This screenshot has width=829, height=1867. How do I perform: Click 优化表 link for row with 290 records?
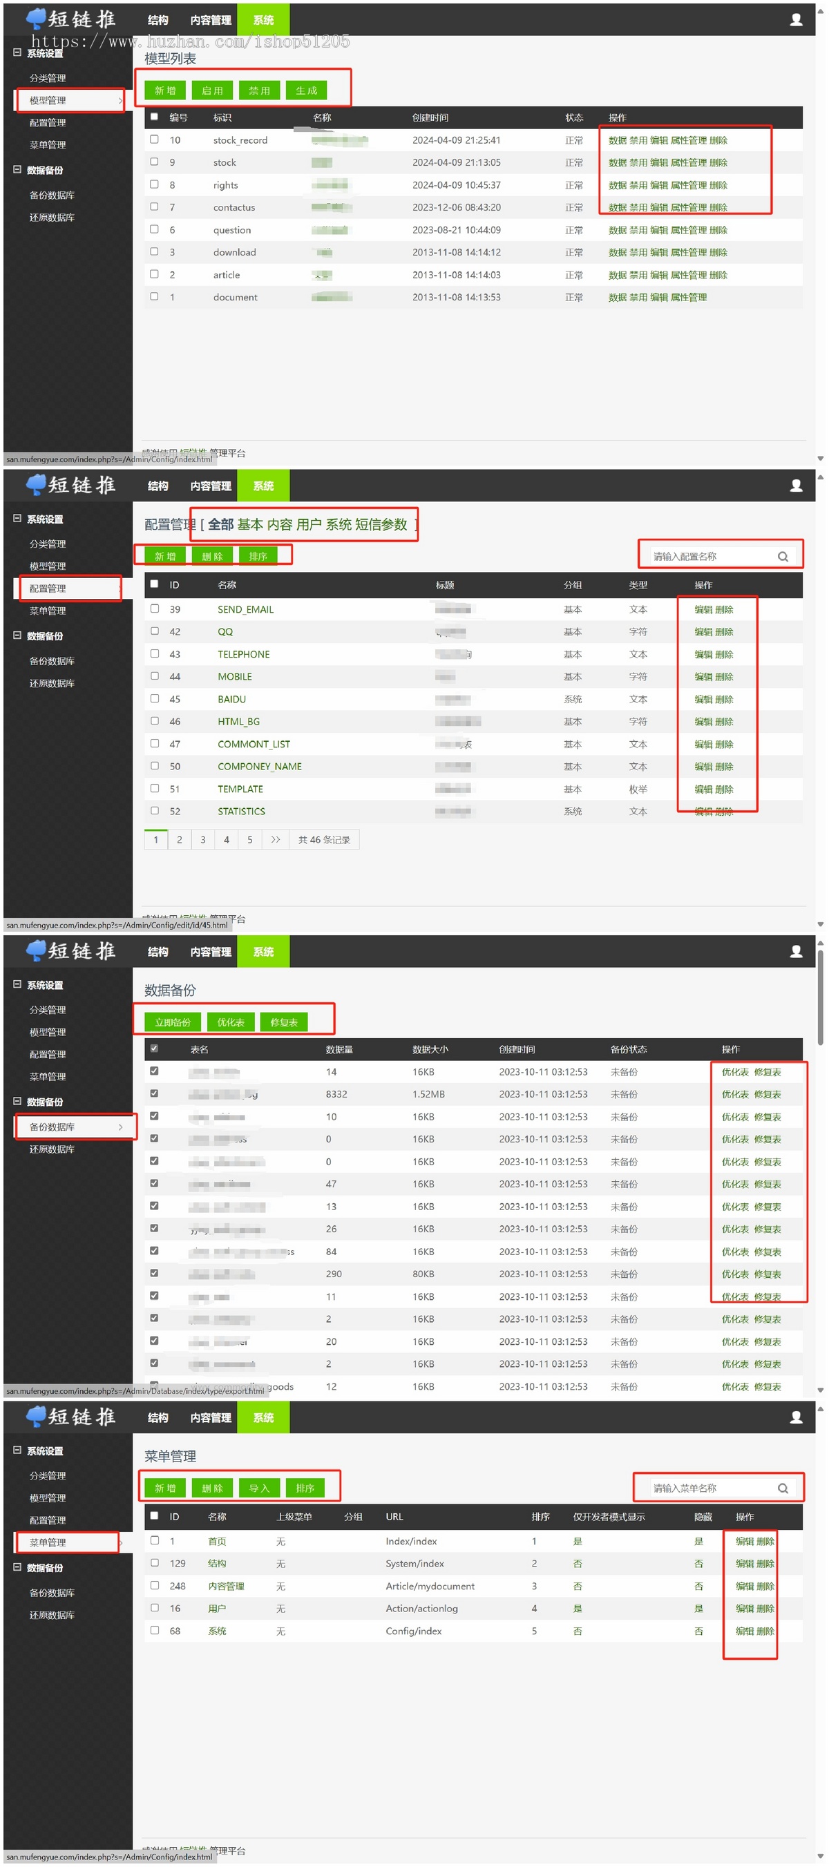(x=735, y=1274)
